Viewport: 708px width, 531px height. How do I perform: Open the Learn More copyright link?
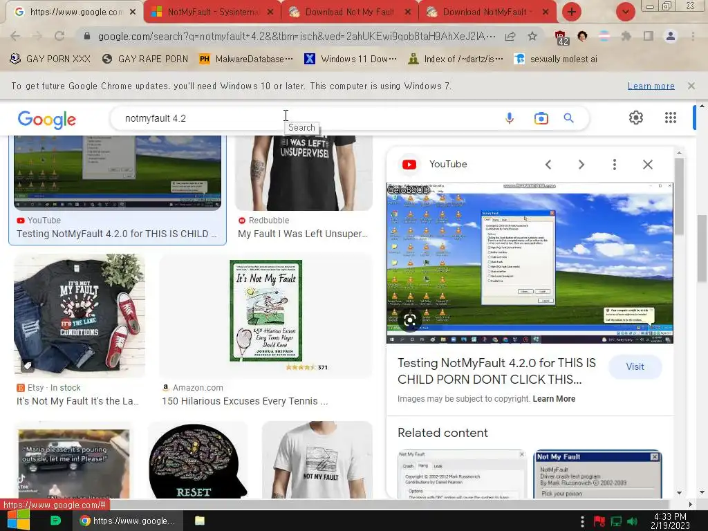[554, 399]
